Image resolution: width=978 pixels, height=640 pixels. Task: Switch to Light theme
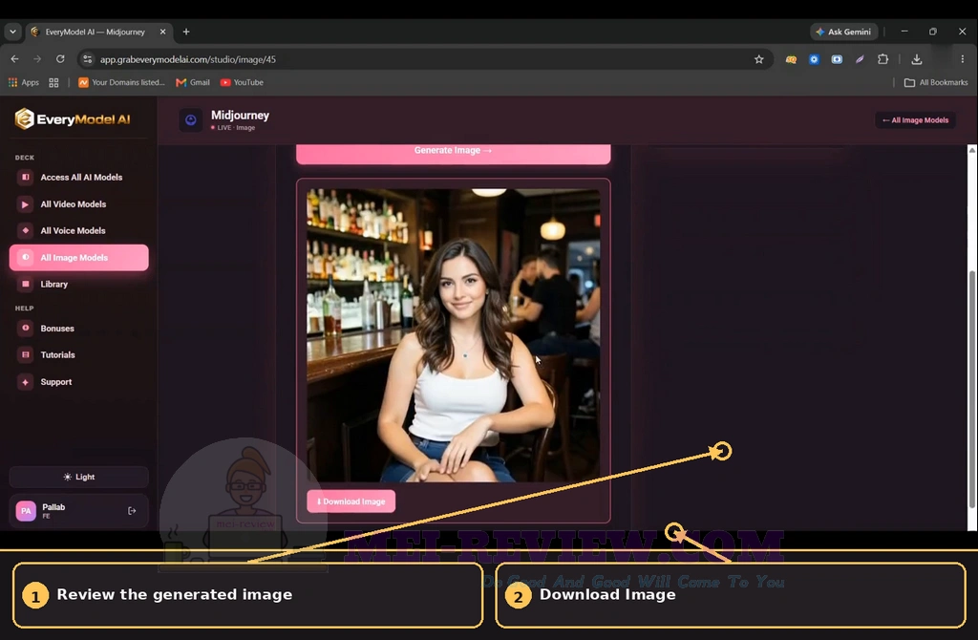point(78,477)
